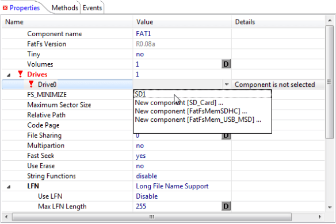Open the Events tab
The height and width of the screenshot is (224, 336).
point(92,8)
